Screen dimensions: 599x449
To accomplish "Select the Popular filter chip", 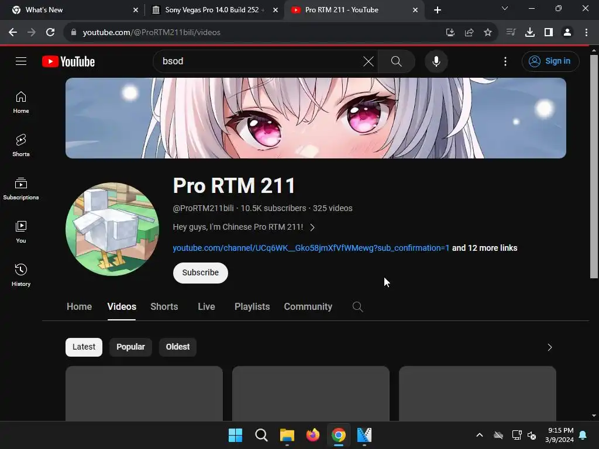I will coord(130,347).
